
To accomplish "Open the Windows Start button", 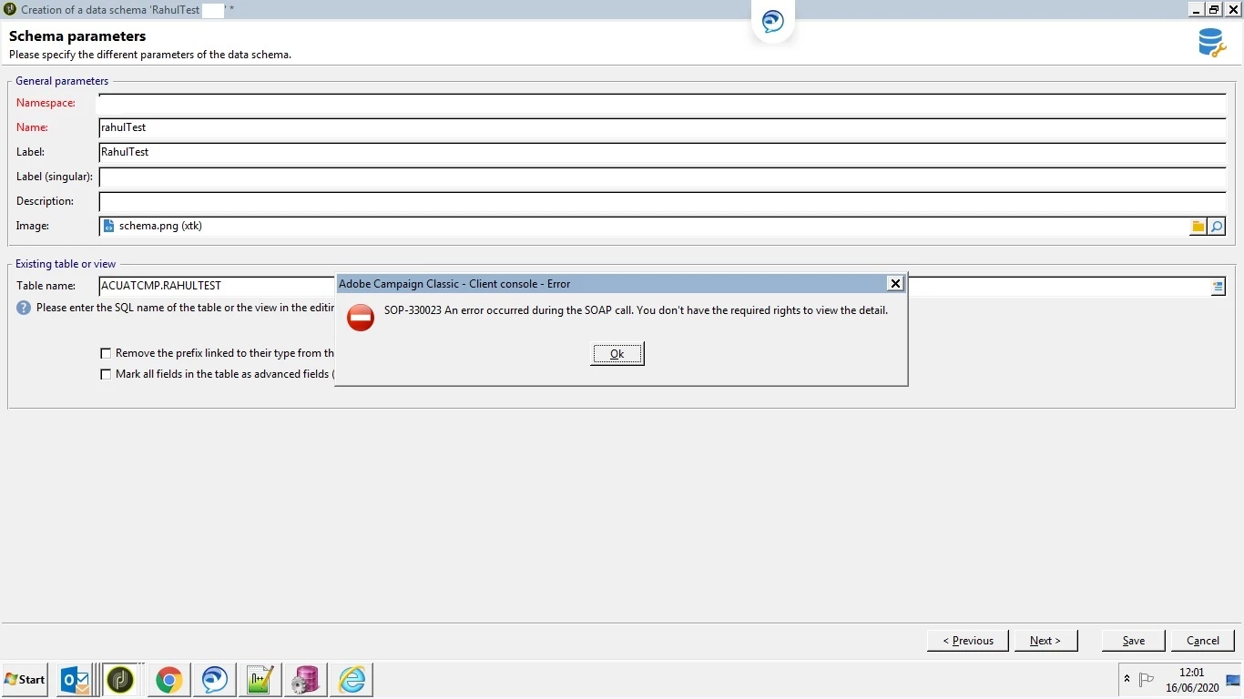I will pyautogui.click(x=25, y=680).
